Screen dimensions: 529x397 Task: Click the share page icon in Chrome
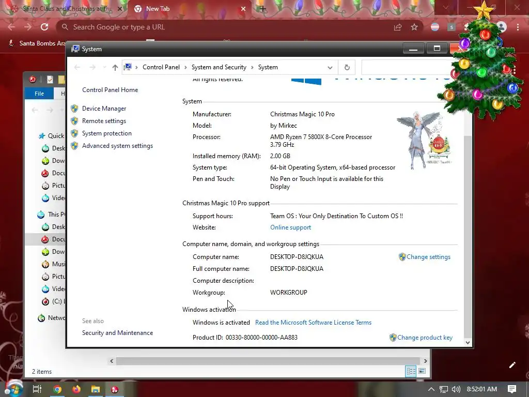click(x=398, y=27)
